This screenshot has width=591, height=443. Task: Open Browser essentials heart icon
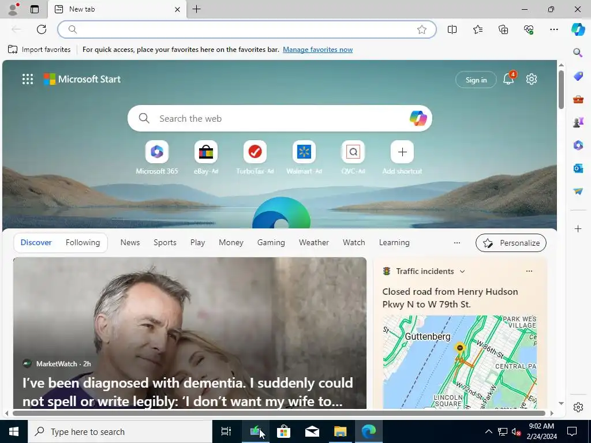529,29
